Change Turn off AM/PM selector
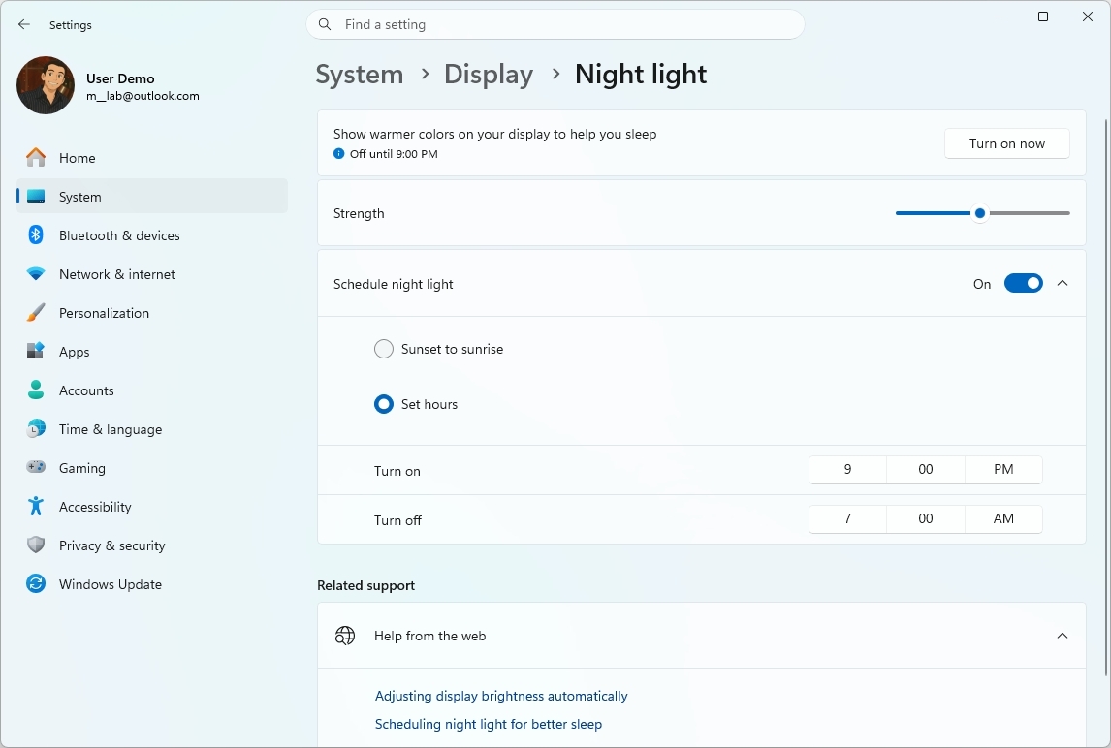The image size is (1111, 748). [x=1003, y=518]
